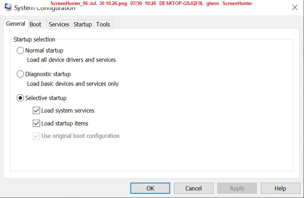The width and height of the screenshot is (304, 198).
Task: Switch to the General tab
Action: (x=16, y=24)
